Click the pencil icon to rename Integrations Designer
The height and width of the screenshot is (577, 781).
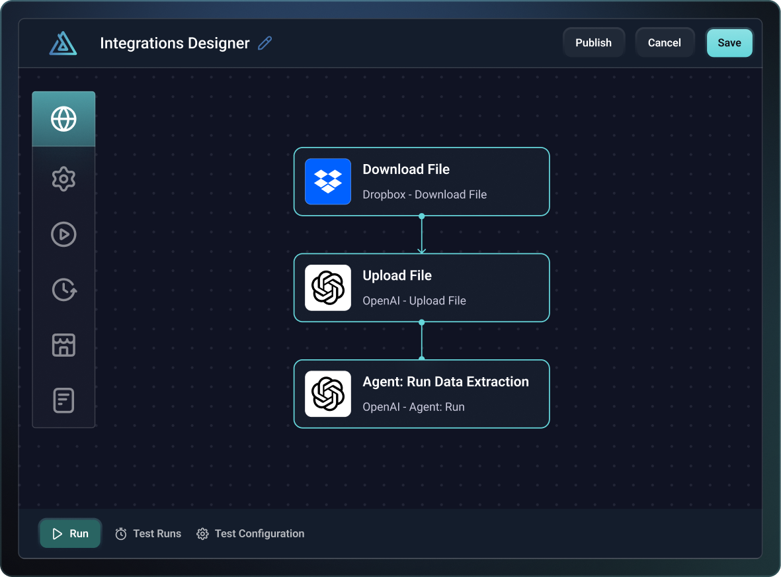(265, 42)
